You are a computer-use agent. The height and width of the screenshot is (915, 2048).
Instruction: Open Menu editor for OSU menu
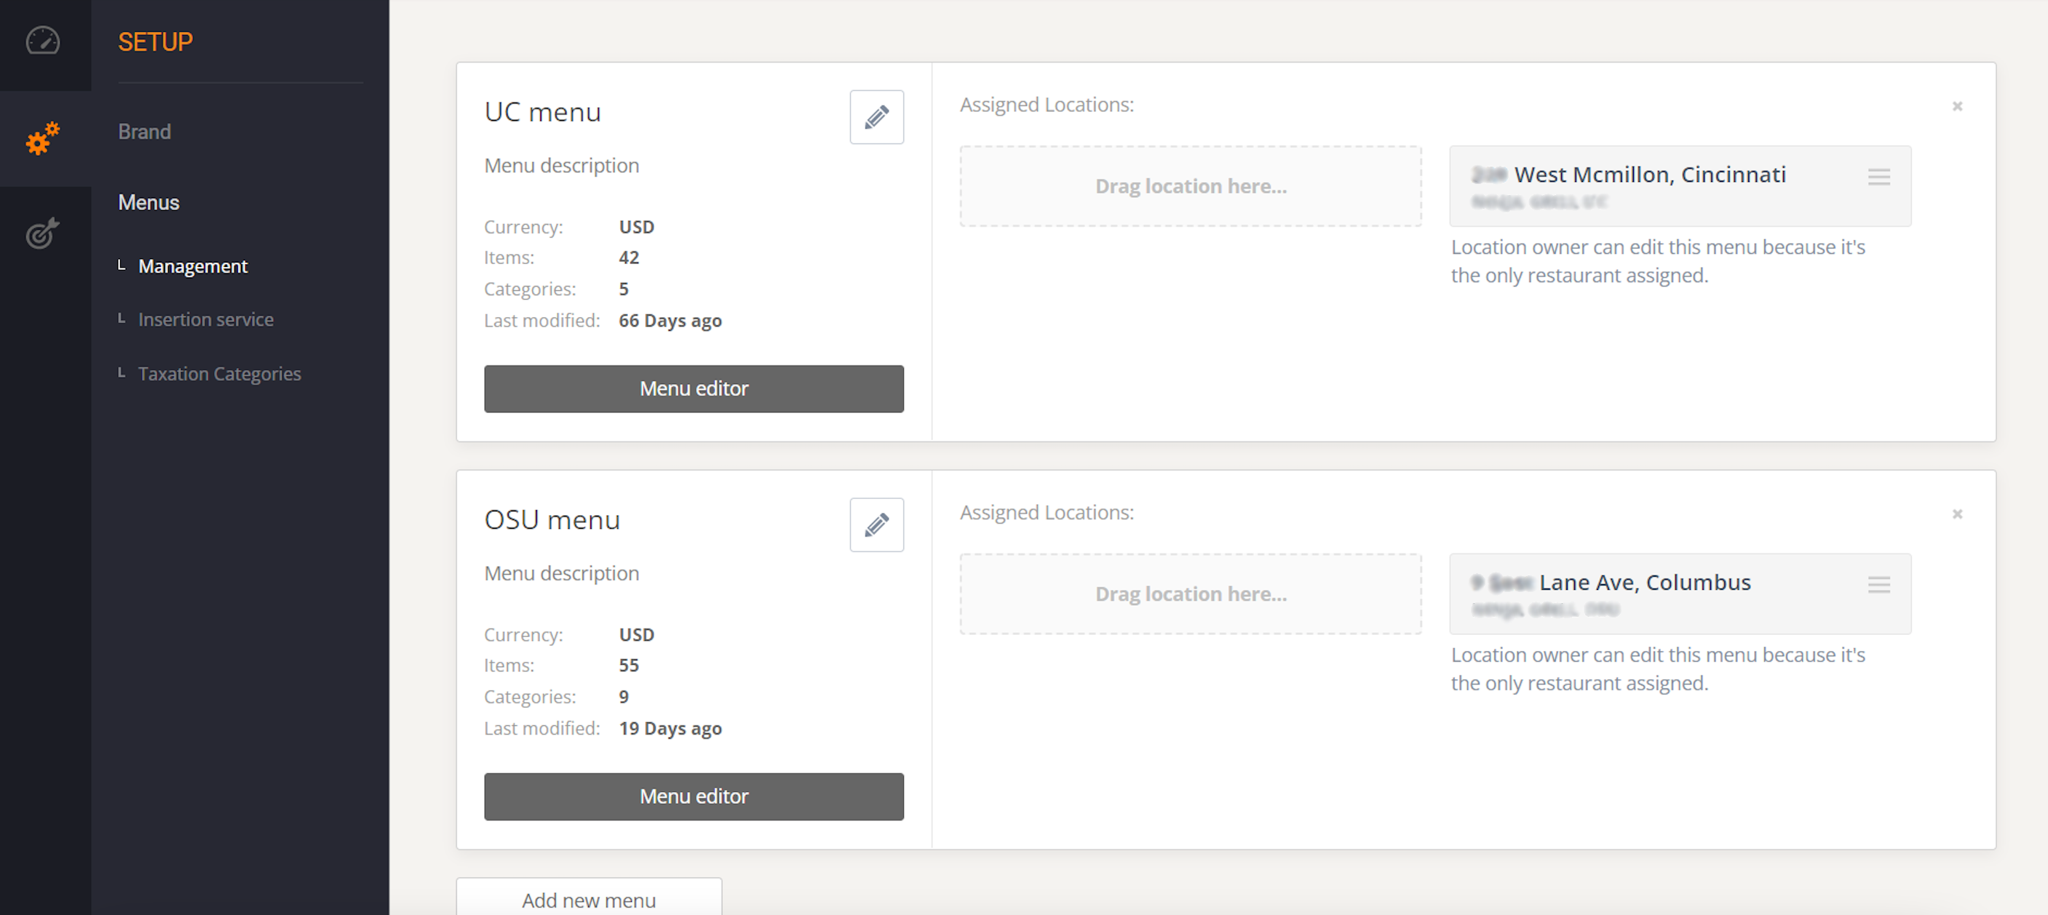pyautogui.click(x=694, y=796)
